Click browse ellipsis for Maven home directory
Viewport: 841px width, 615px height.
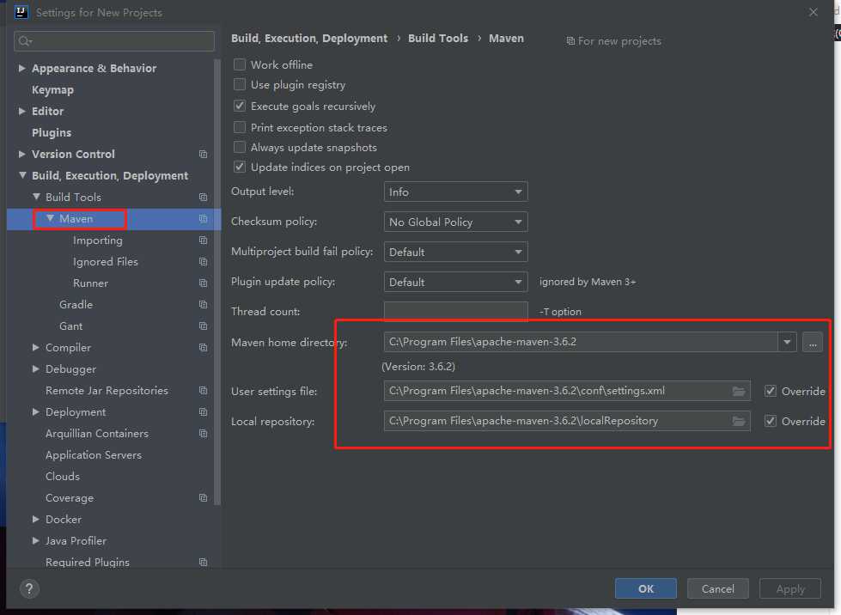tap(813, 342)
